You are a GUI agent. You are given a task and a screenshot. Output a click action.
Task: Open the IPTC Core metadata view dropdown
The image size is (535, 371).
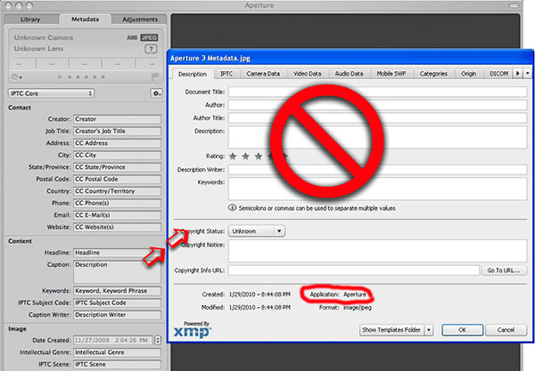coord(51,93)
